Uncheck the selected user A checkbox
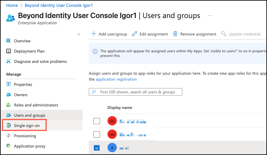 pyautogui.click(x=97, y=148)
